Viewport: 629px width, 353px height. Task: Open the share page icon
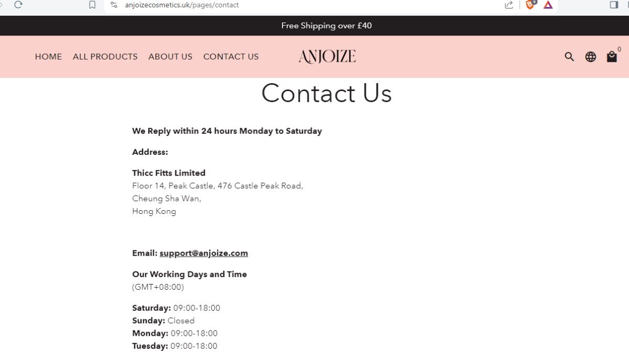(x=508, y=5)
